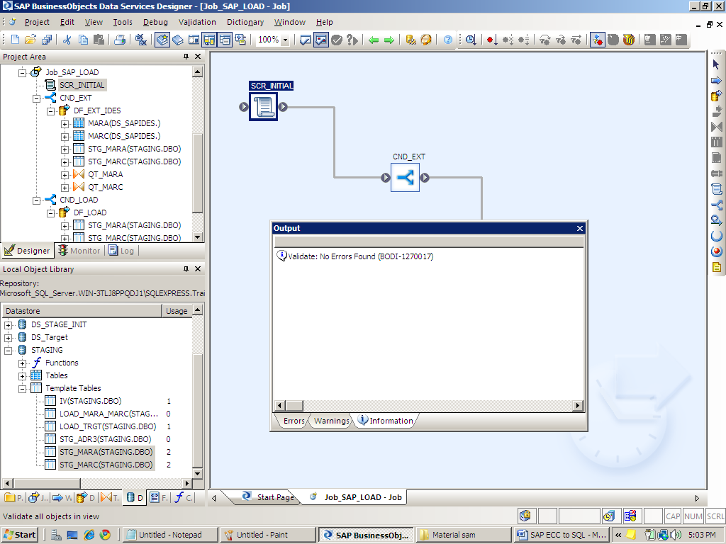Click the Copy toolbar icon
The image size is (726, 544).
coord(83,40)
